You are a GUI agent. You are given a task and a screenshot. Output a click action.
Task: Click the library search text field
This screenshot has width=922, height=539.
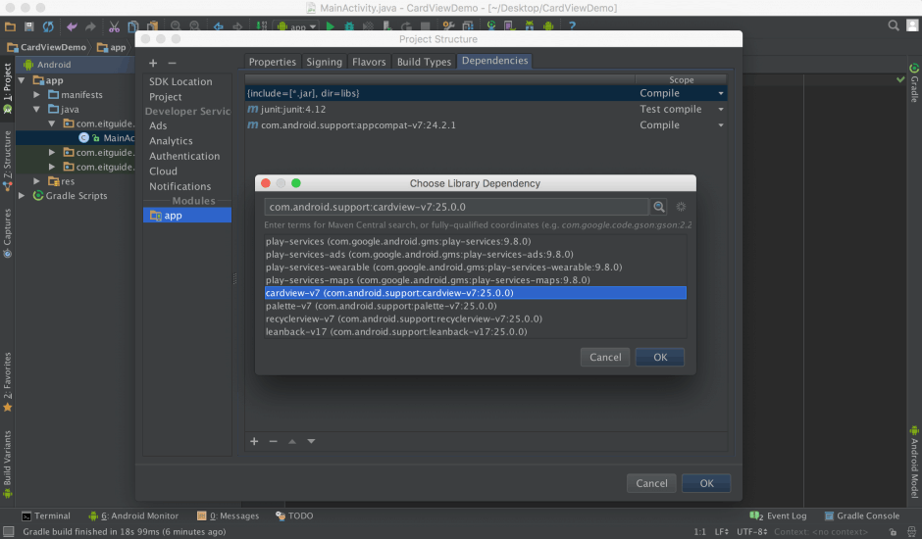click(456, 207)
